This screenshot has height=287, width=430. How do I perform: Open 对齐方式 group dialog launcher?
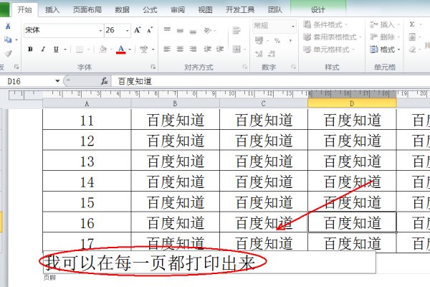244,67
